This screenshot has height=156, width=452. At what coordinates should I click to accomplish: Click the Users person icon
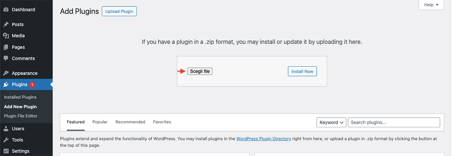(6, 128)
